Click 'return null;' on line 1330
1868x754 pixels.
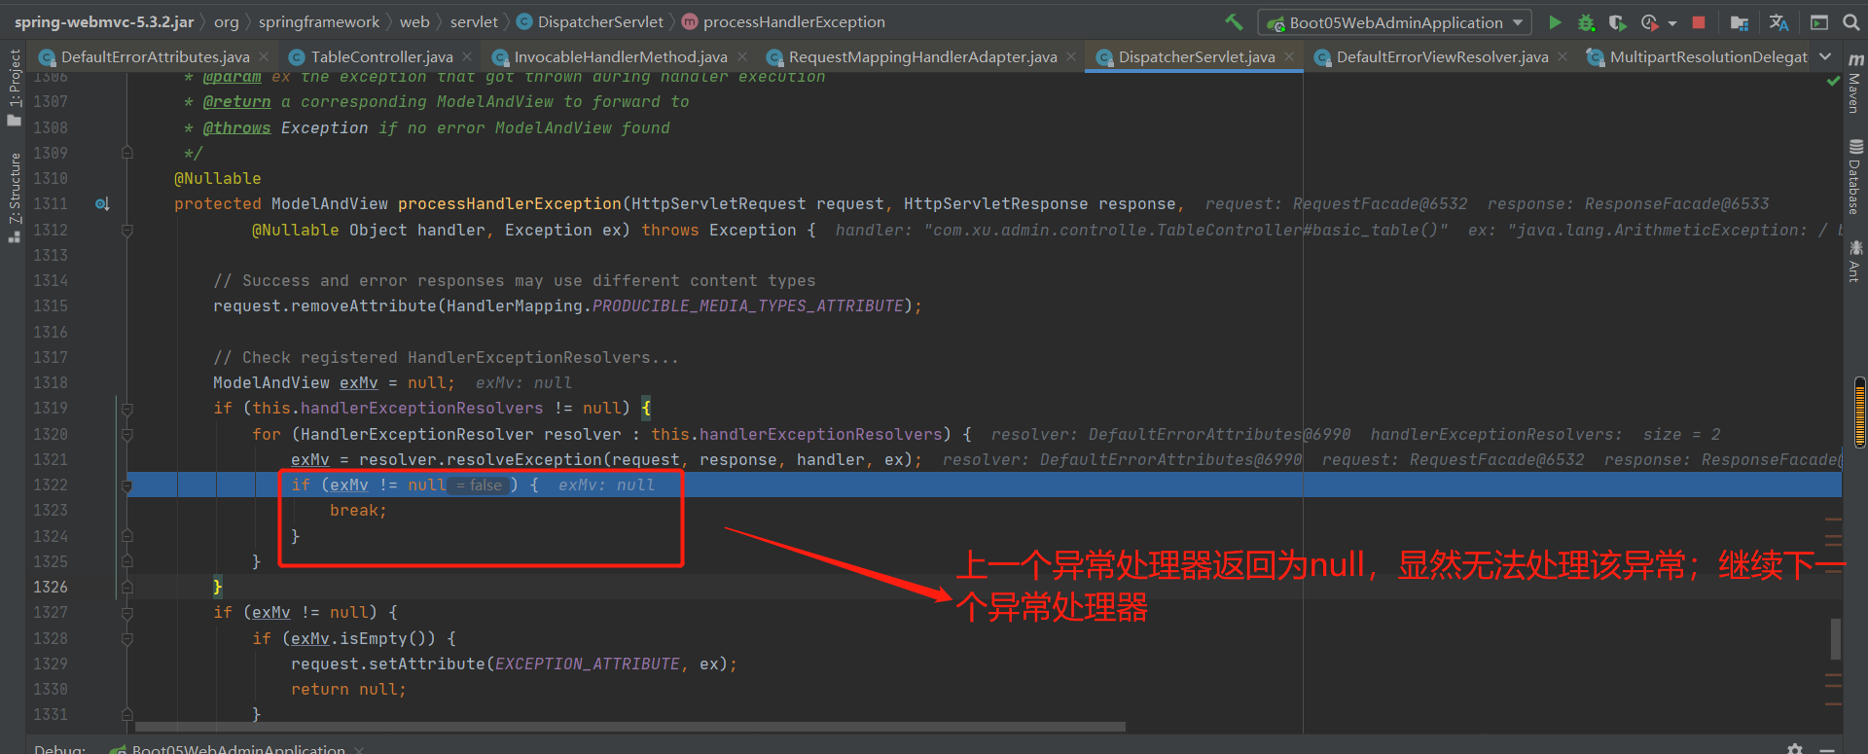[x=348, y=690]
